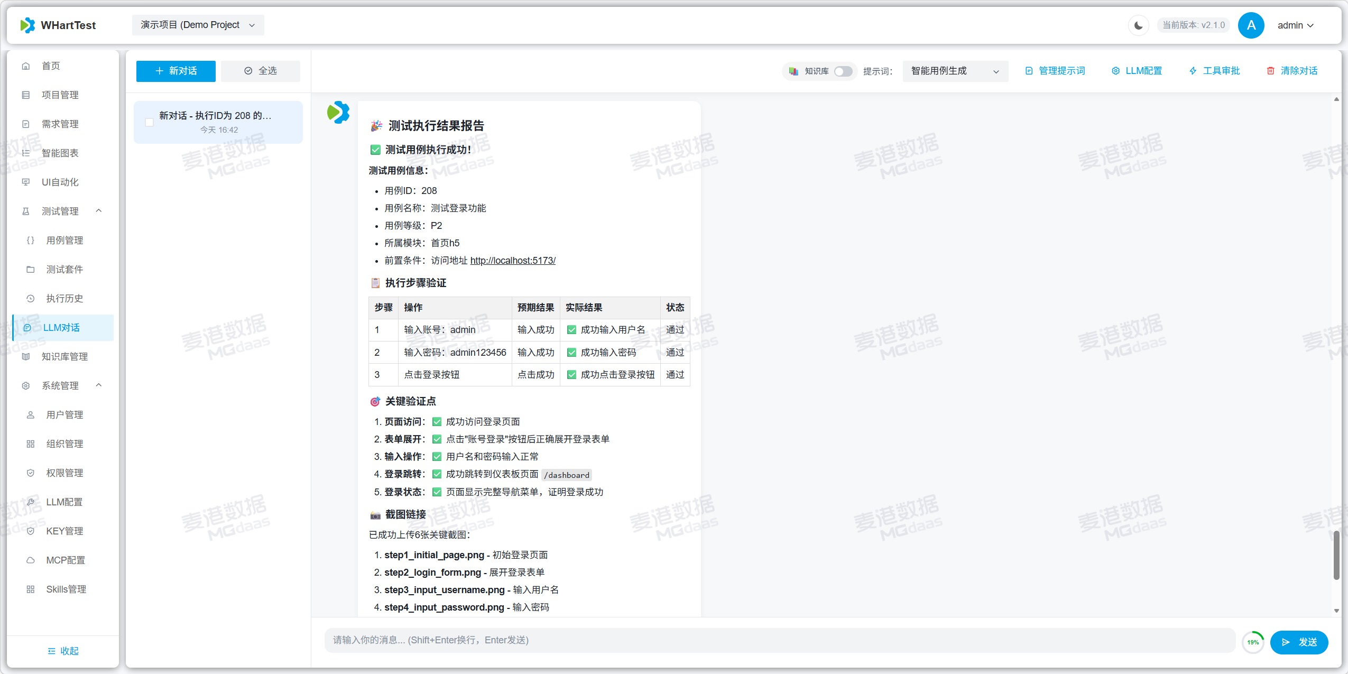Open 知识库管理 in the sidebar menu
The width and height of the screenshot is (1348, 674).
click(x=64, y=356)
